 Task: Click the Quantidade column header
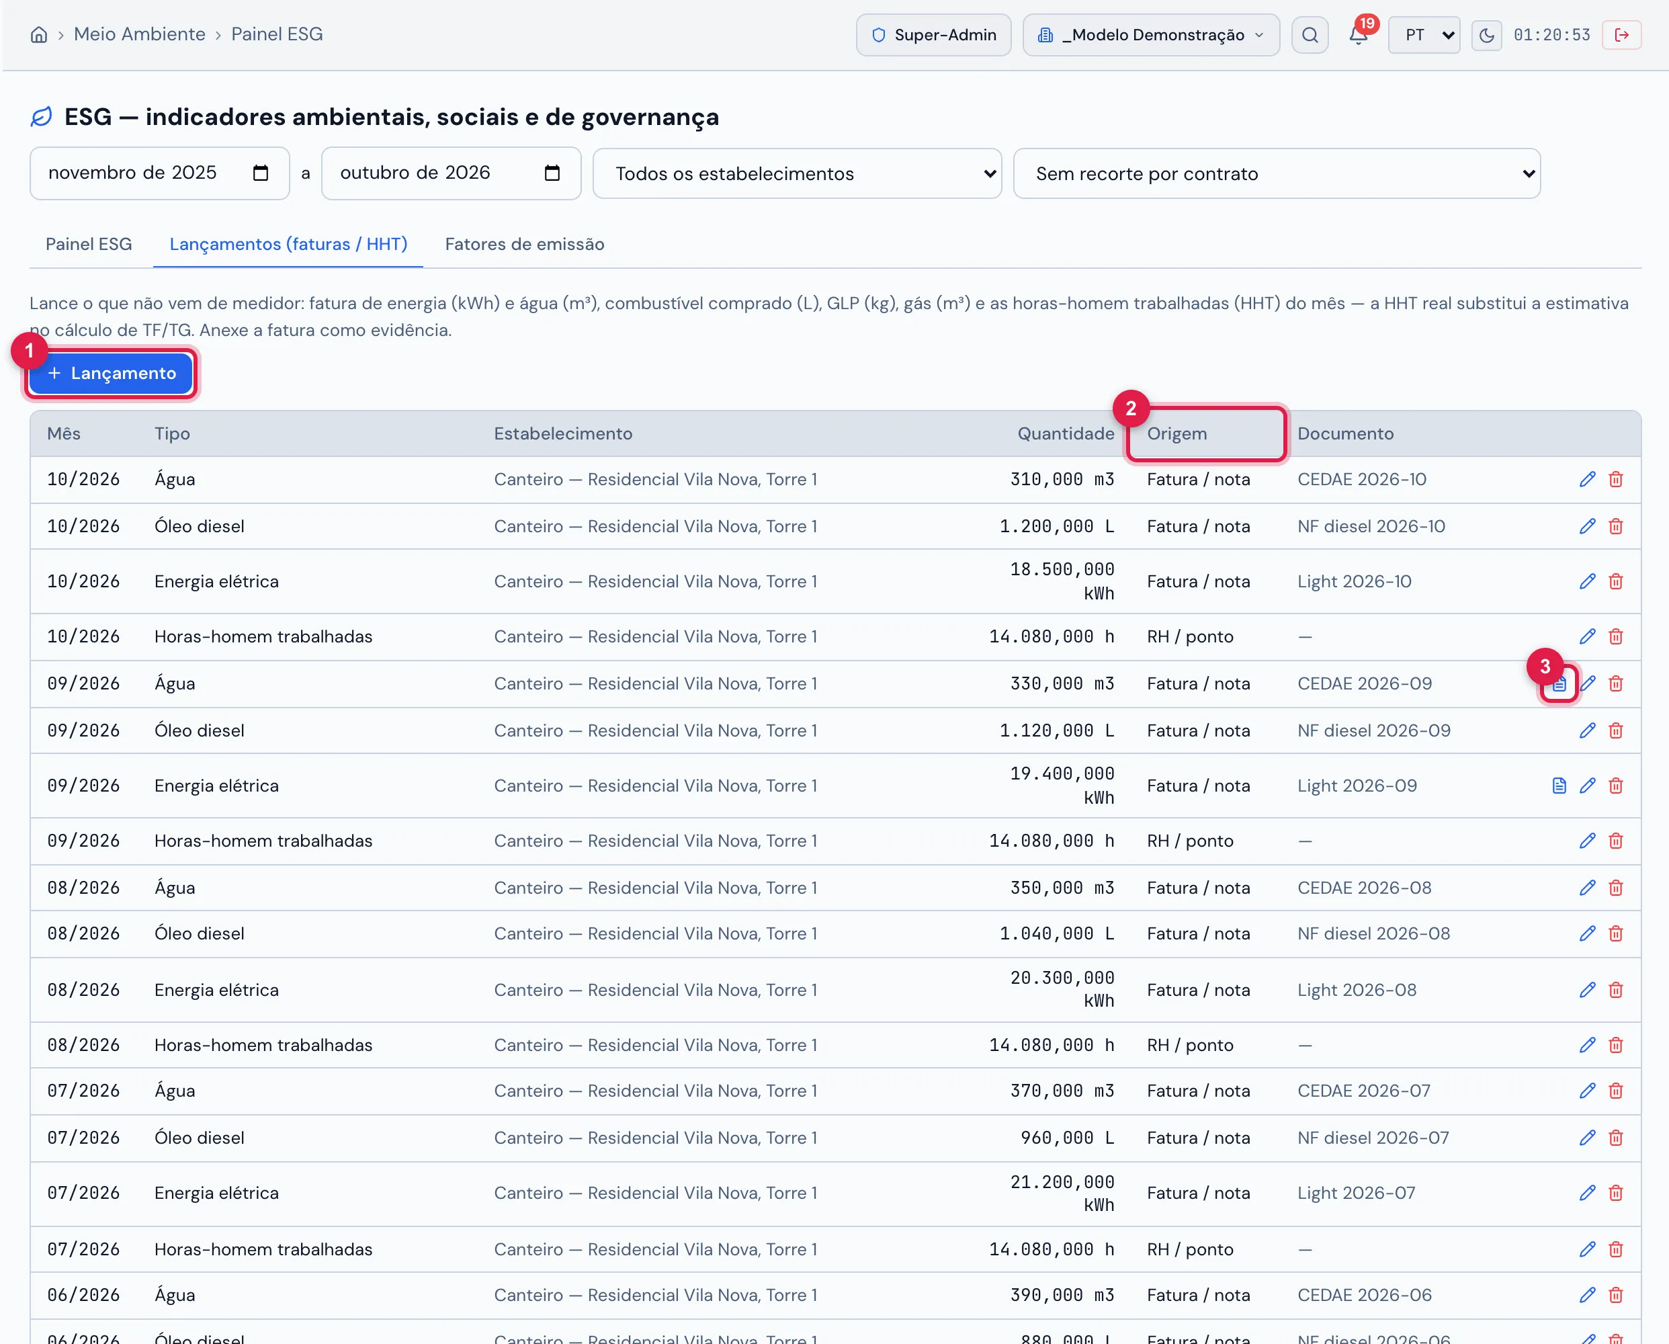[1065, 433]
